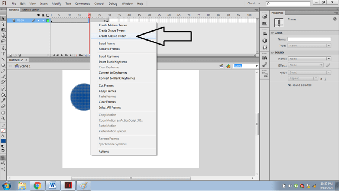Open the Edit Symbols dropdown icon
Screen dimensions: 339x191
pyautogui.click(x=229, y=66)
